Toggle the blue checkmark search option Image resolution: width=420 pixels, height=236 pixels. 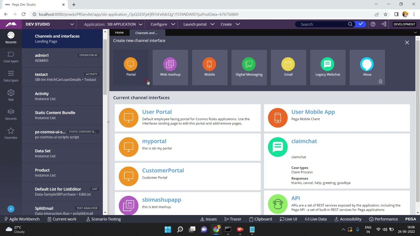tap(361, 24)
